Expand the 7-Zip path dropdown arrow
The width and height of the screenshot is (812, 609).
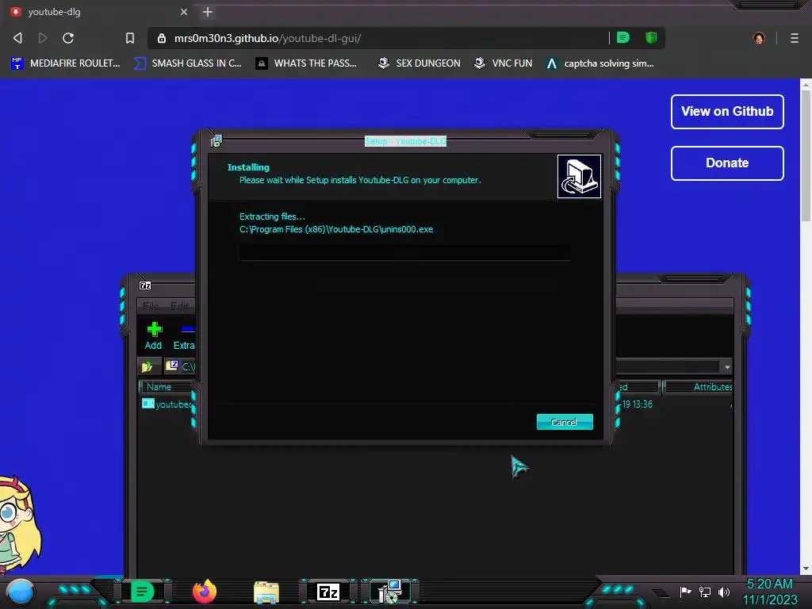point(727,367)
